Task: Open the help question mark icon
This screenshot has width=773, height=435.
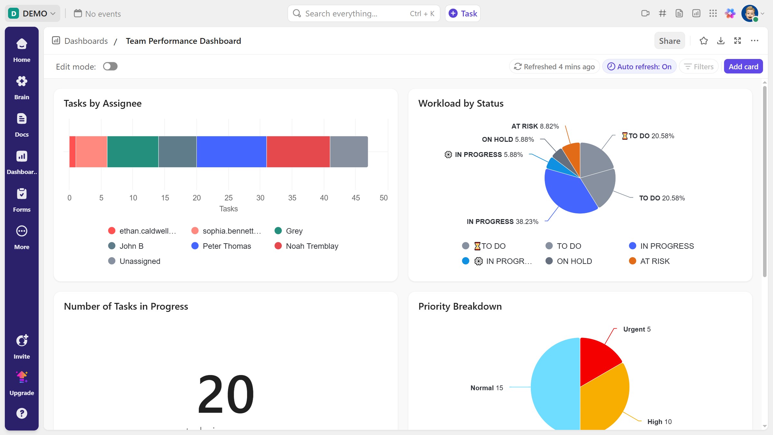Action: click(x=22, y=413)
